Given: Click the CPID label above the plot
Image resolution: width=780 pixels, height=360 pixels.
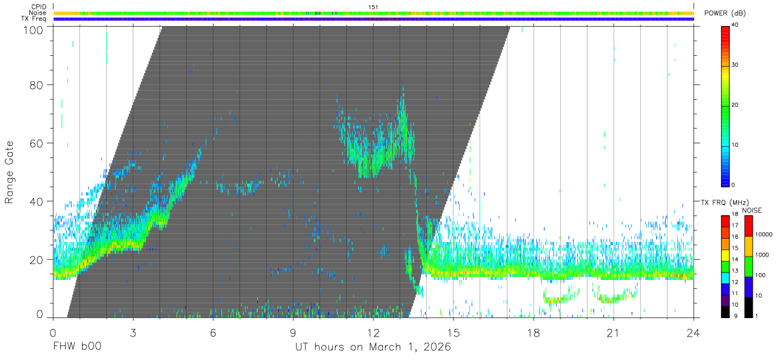Looking at the screenshot, I should coord(39,7).
